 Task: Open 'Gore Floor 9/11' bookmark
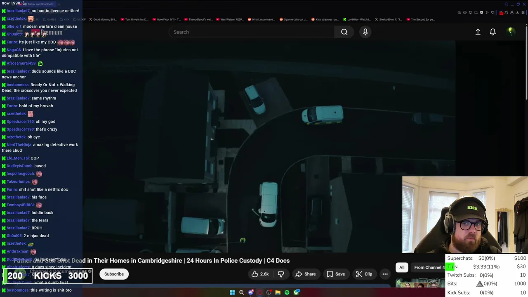click(167, 19)
